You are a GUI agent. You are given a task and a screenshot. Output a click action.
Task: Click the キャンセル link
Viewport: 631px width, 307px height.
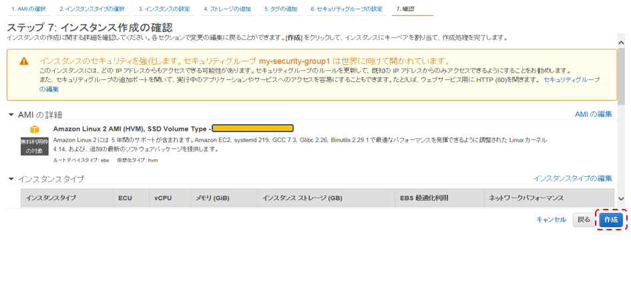(551, 220)
